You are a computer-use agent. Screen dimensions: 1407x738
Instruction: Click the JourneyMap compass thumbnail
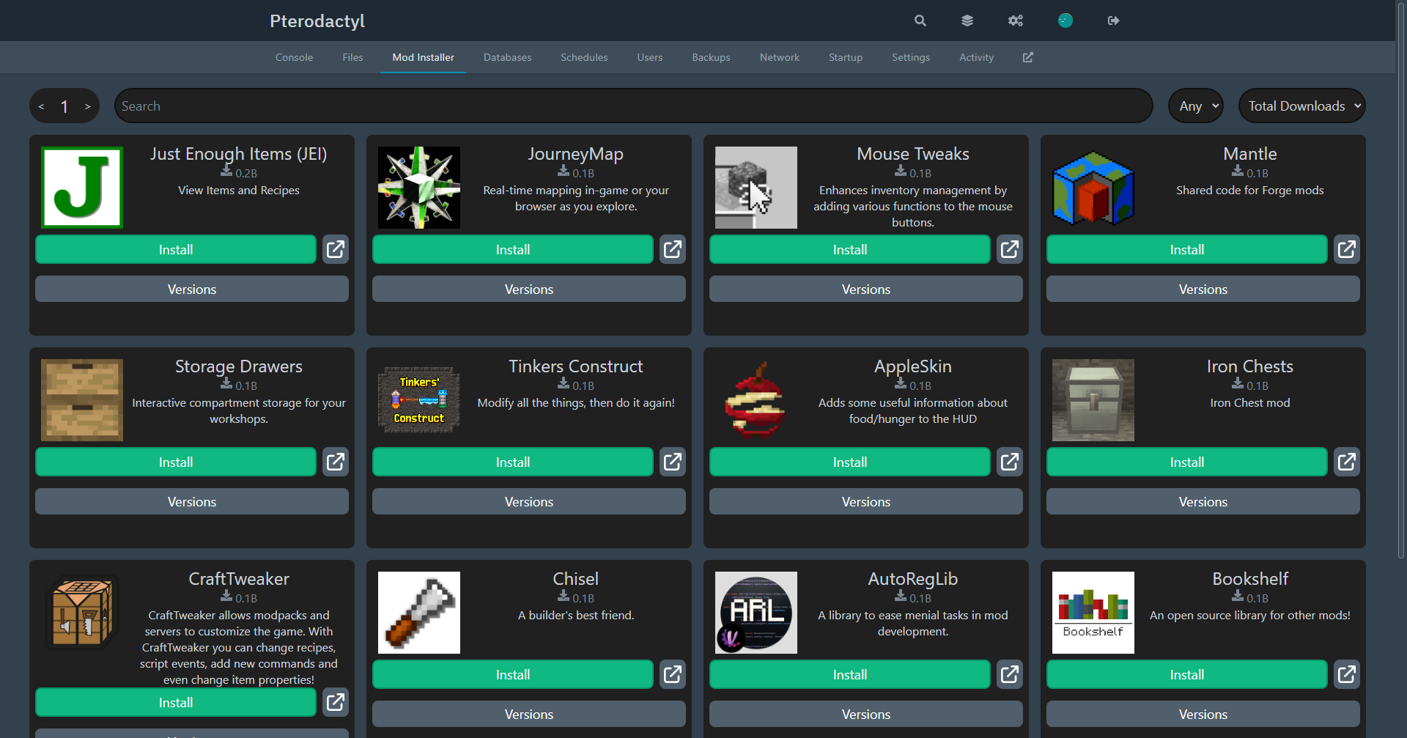(419, 188)
